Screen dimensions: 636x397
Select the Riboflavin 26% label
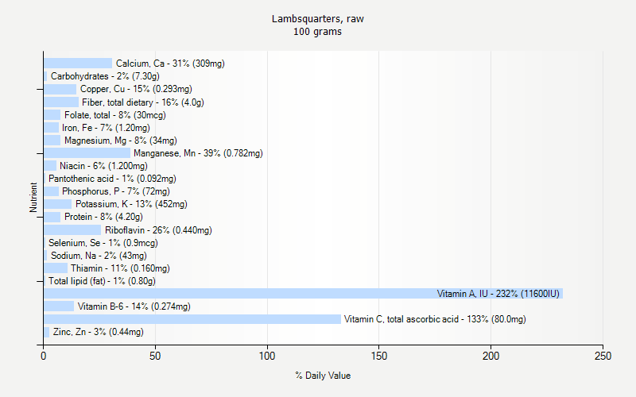click(x=158, y=230)
